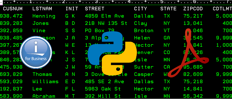Click city Helen
The height and width of the screenshot is (99, 232).
click(x=142, y=38)
